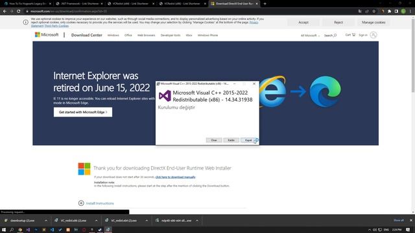Click Onar (Repair) in installer dialog

[x=214, y=140]
